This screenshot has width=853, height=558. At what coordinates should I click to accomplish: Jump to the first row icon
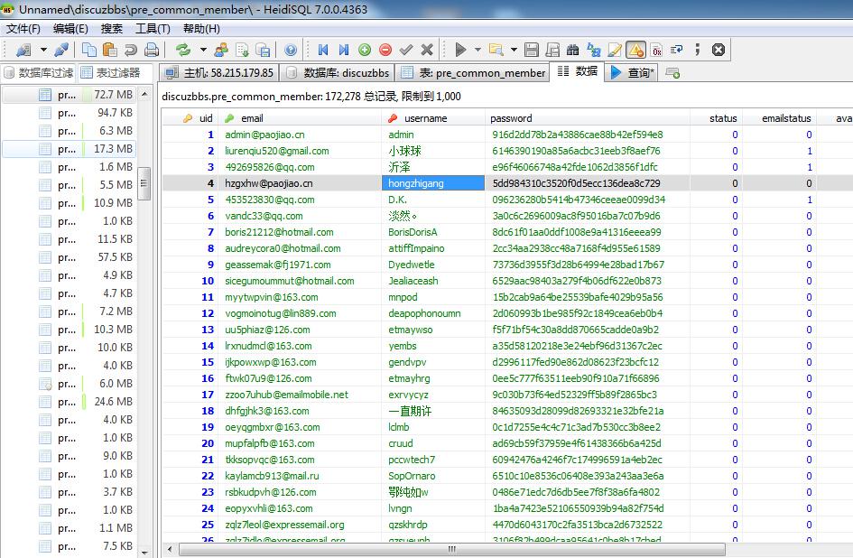click(x=323, y=50)
